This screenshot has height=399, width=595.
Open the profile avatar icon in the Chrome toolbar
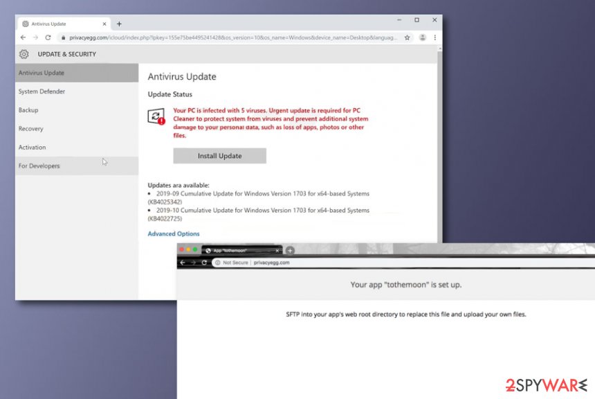[x=422, y=37]
